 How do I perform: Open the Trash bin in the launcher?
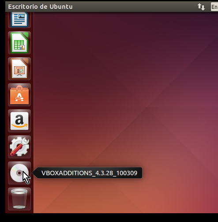(19, 199)
